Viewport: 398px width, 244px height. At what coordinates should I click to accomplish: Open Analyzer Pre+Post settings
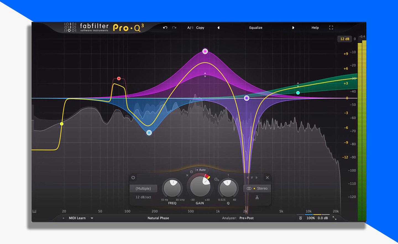coord(247,218)
